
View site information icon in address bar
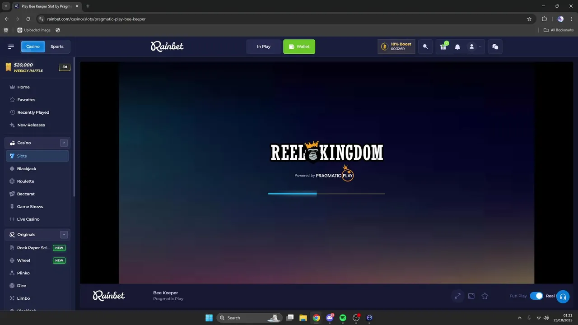41,19
